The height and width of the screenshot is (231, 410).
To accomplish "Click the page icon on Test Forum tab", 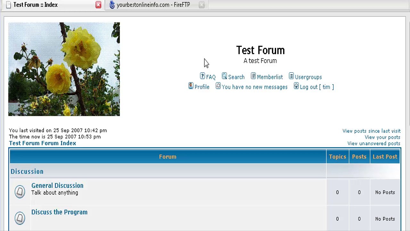I will (x=8, y=5).
